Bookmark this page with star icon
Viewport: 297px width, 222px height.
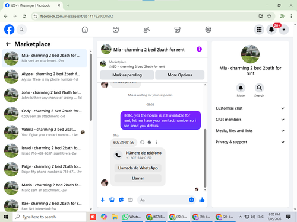coord(269,16)
